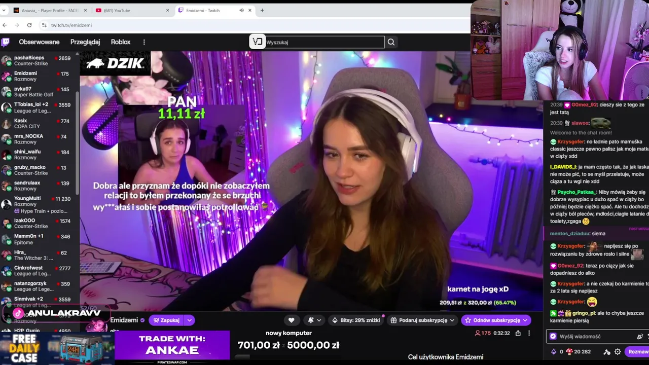649x365 pixels.
Task: Open Przeglądaj in Twitch navigation
Action: [85, 42]
